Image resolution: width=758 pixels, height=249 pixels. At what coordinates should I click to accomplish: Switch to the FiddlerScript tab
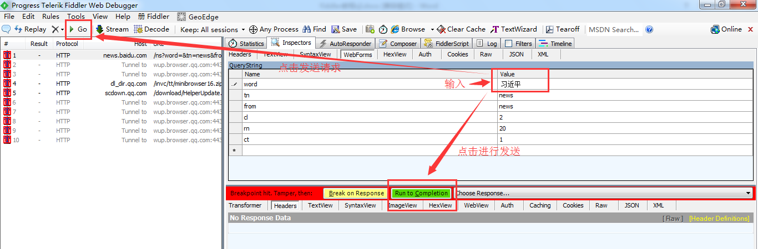click(446, 43)
